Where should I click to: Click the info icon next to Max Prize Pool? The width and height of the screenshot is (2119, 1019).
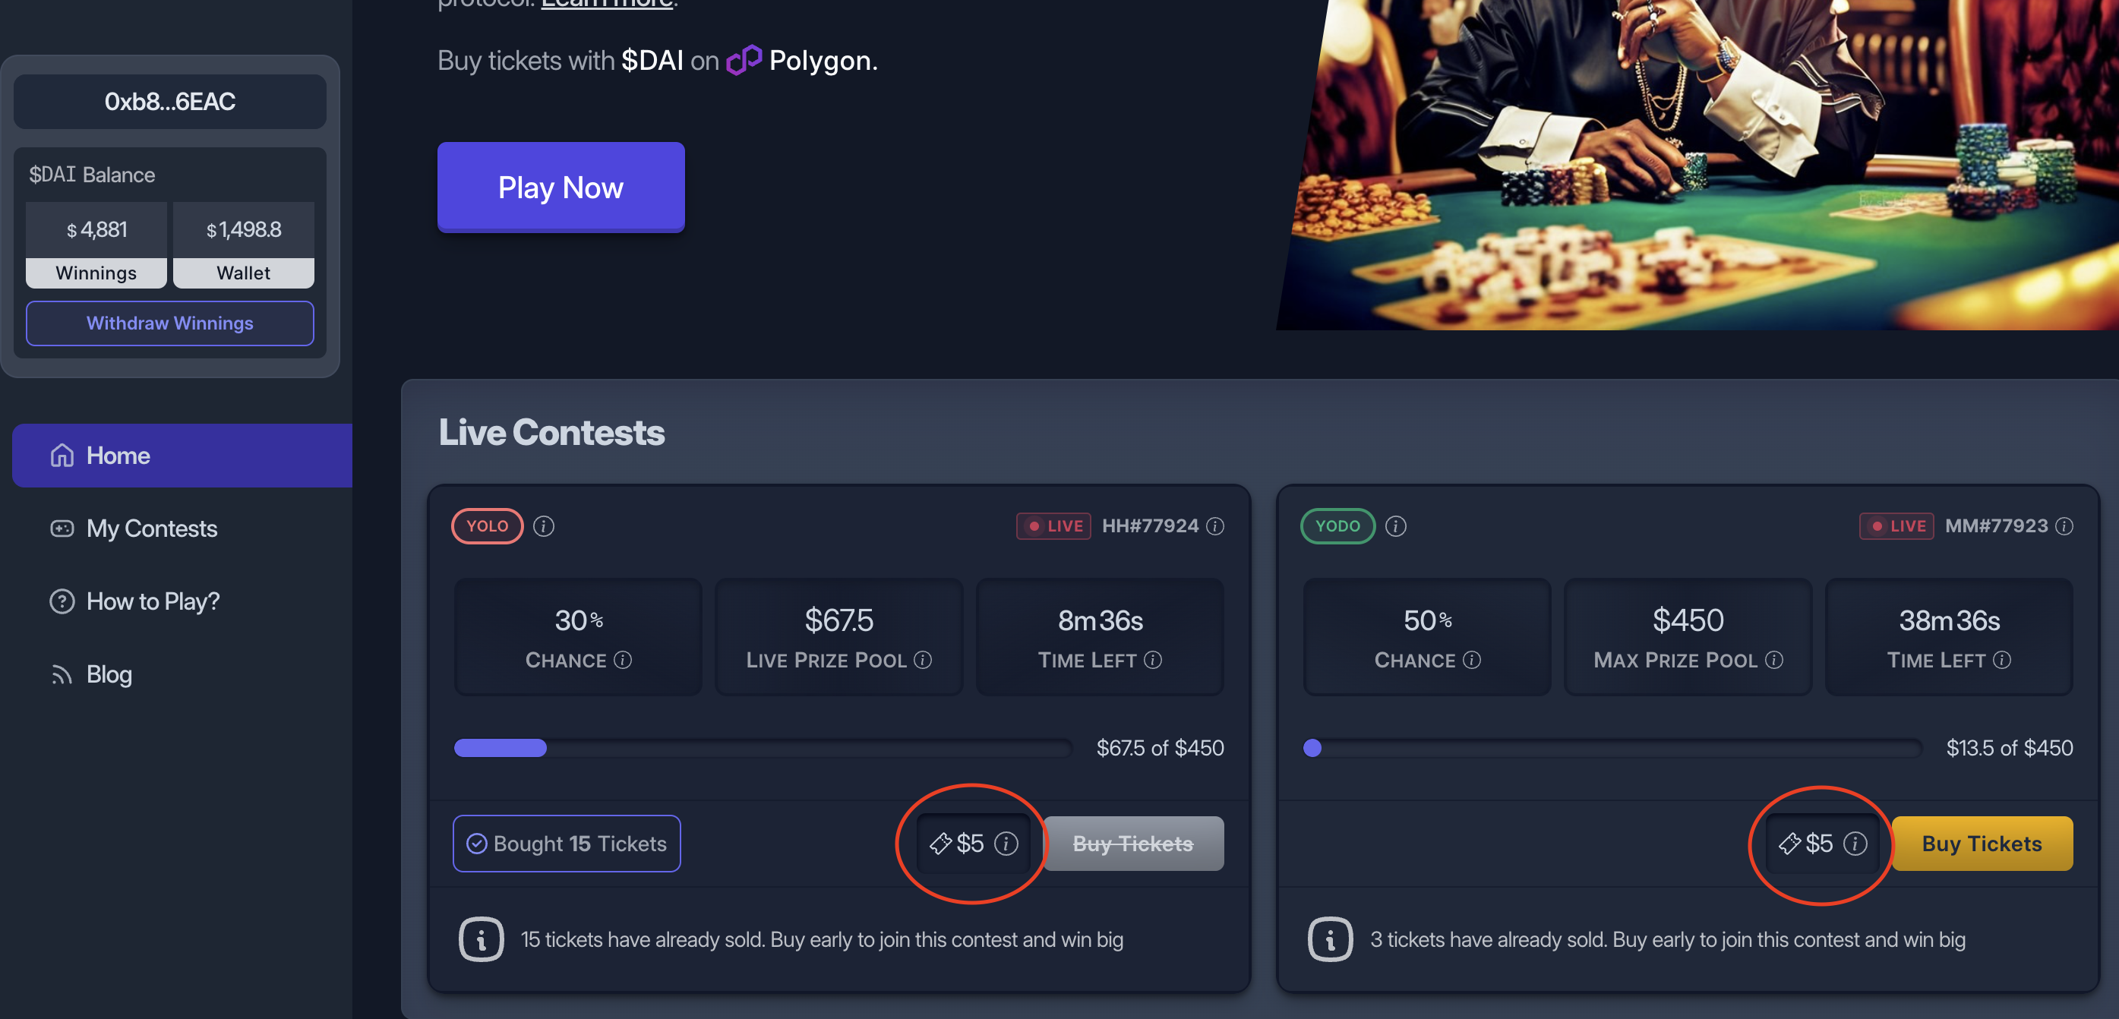[x=1776, y=660]
